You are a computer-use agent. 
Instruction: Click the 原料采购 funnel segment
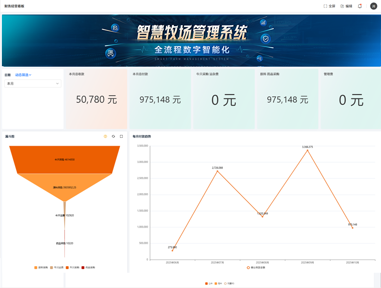pyautogui.click(x=64, y=187)
